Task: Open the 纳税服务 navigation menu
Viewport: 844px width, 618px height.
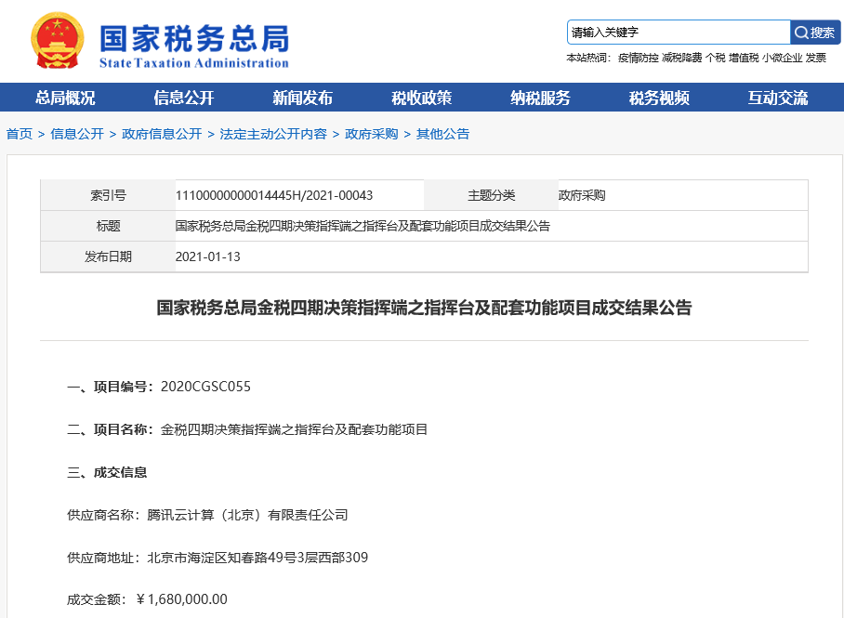Action: click(x=540, y=98)
